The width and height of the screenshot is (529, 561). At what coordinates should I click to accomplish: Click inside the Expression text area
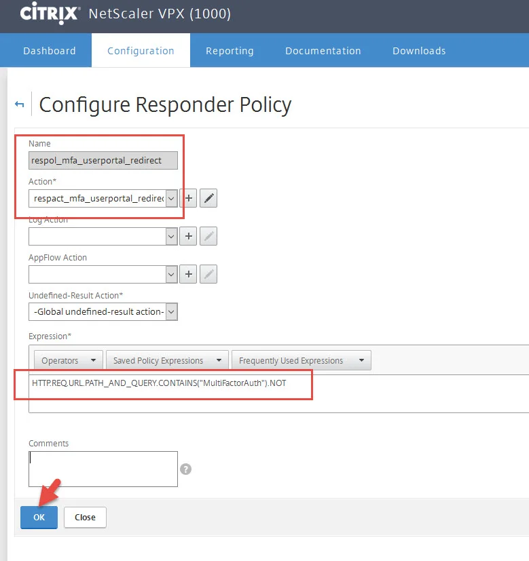coord(278,393)
